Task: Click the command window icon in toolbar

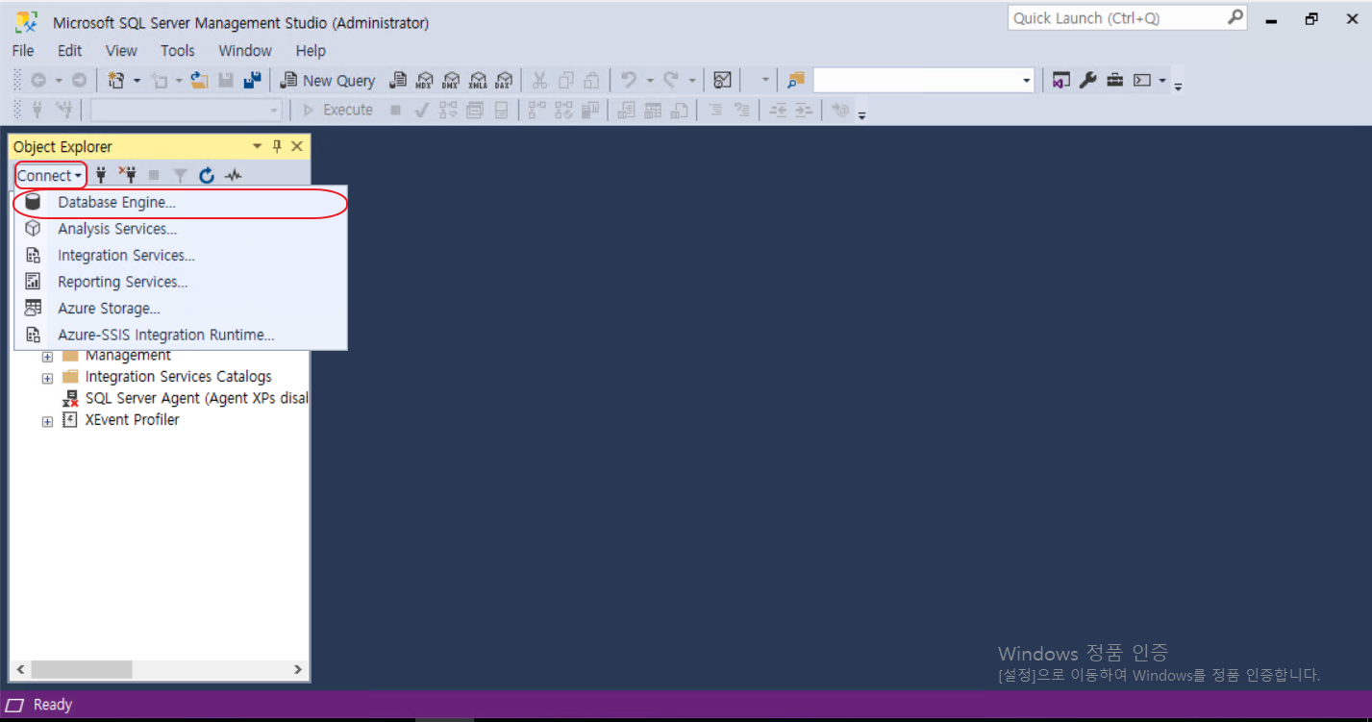Action: pyautogui.click(x=1142, y=81)
